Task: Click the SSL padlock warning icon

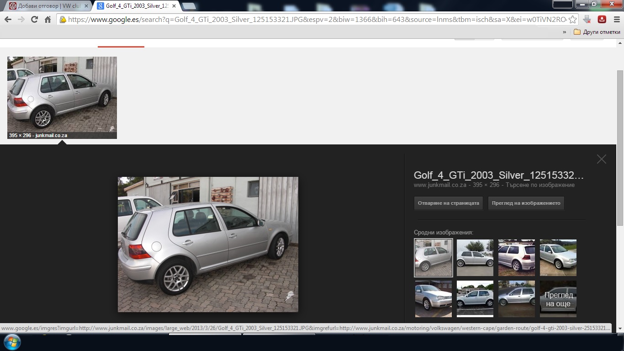Action: [63, 20]
